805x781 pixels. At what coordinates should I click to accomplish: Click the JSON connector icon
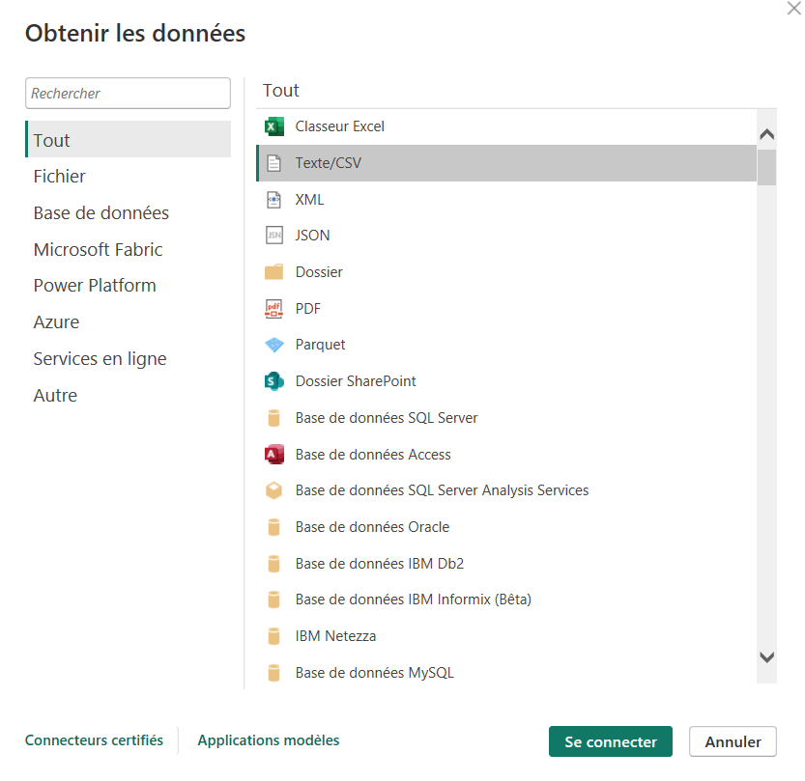coord(274,236)
